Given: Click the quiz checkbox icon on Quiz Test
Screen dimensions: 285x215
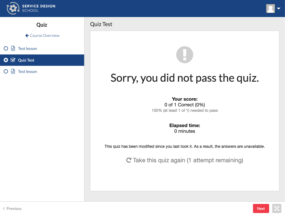Looking at the screenshot, I should coord(13,60).
